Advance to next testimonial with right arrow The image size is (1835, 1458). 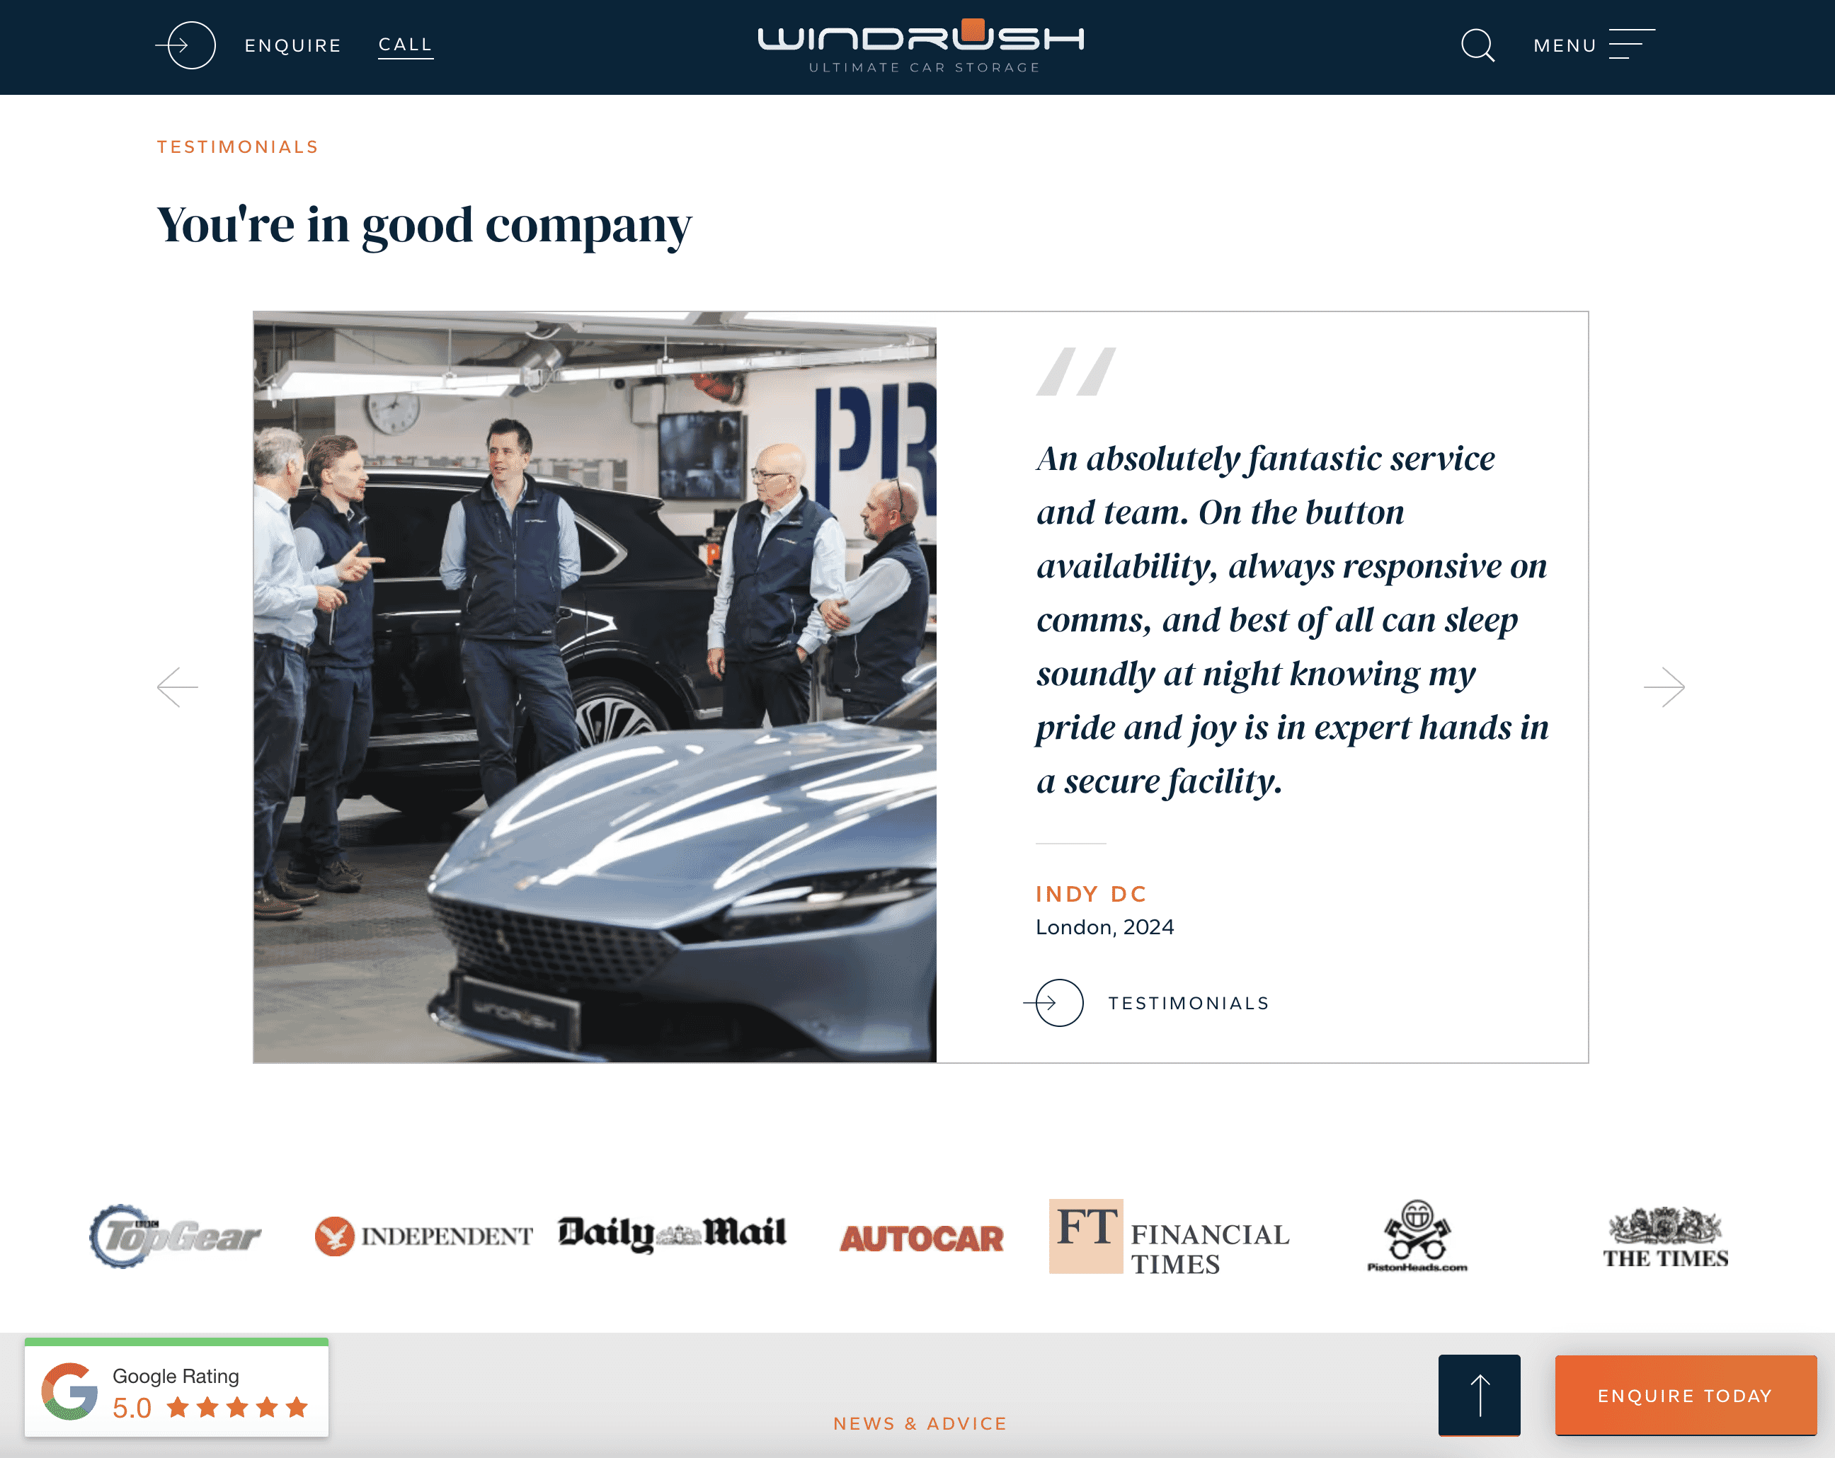click(x=1664, y=687)
